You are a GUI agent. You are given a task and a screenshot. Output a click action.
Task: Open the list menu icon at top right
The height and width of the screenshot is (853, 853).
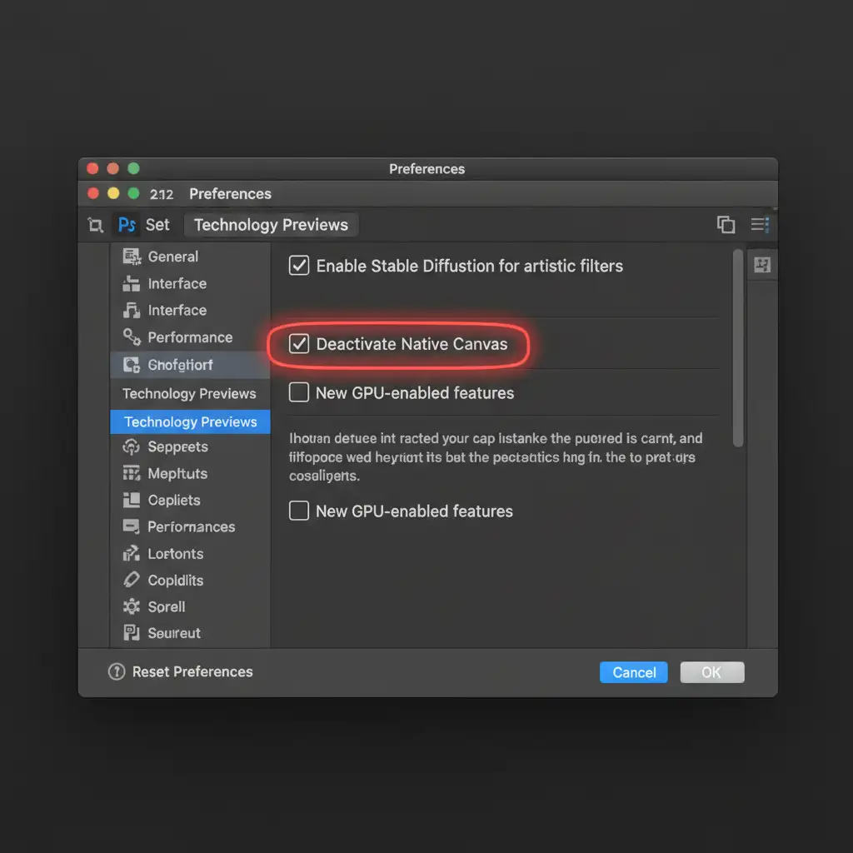coord(760,224)
